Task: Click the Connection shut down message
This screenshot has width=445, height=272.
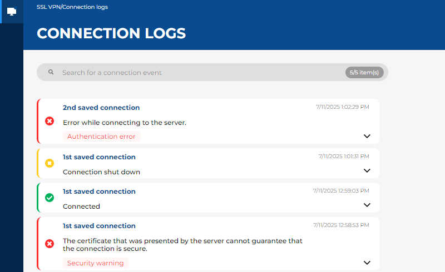Action: [101, 172]
